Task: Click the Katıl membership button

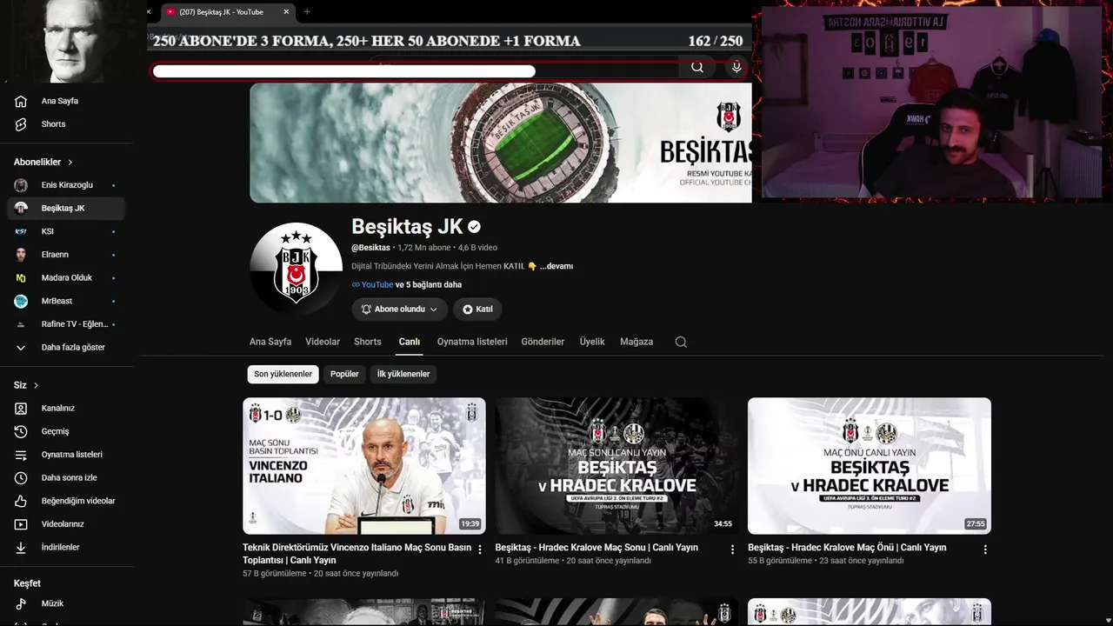Action: pyautogui.click(x=477, y=310)
